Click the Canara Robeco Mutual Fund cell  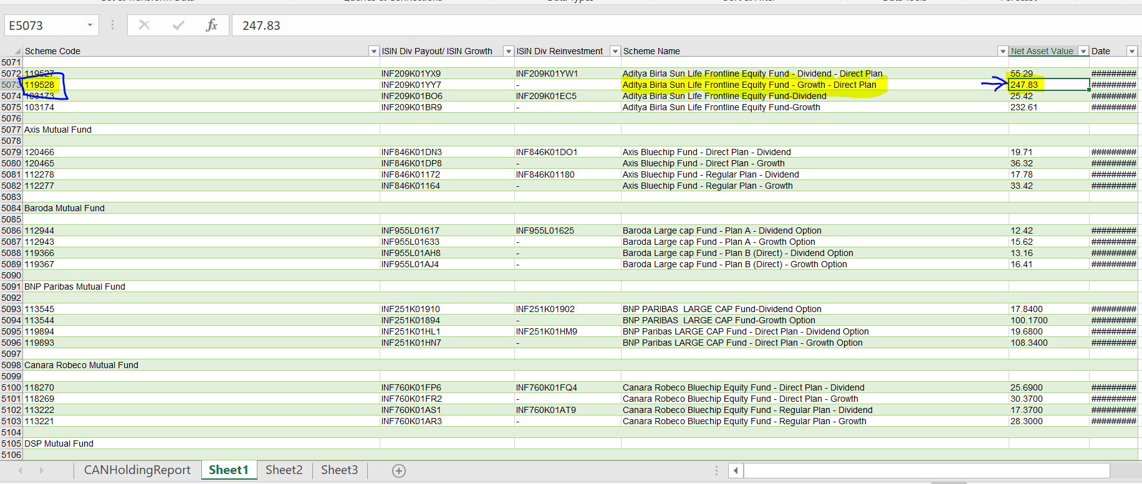pyautogui.click(x=201, y=365)
